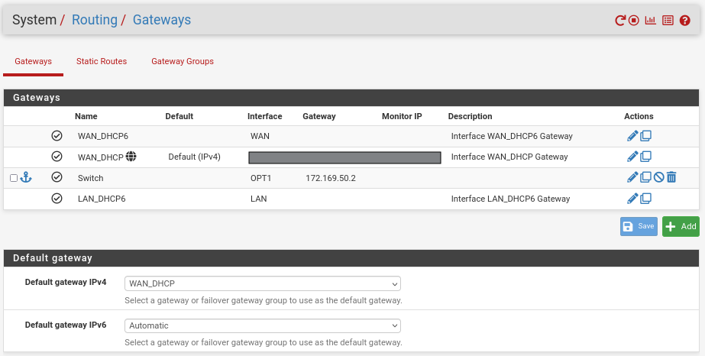Add a new gateway with the Add button

(x=681, y=226)
